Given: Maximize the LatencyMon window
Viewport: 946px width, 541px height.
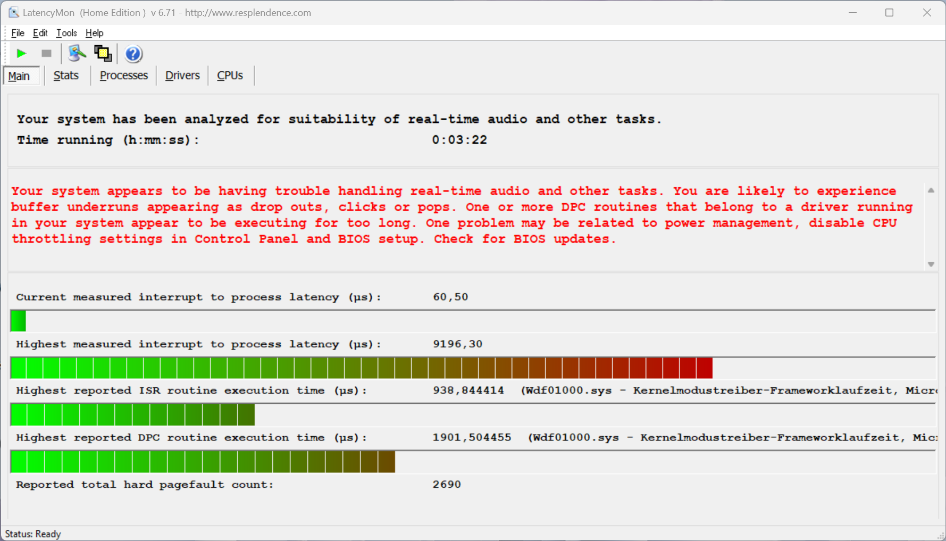Looking at the screenshot, I should coord(889,12).
